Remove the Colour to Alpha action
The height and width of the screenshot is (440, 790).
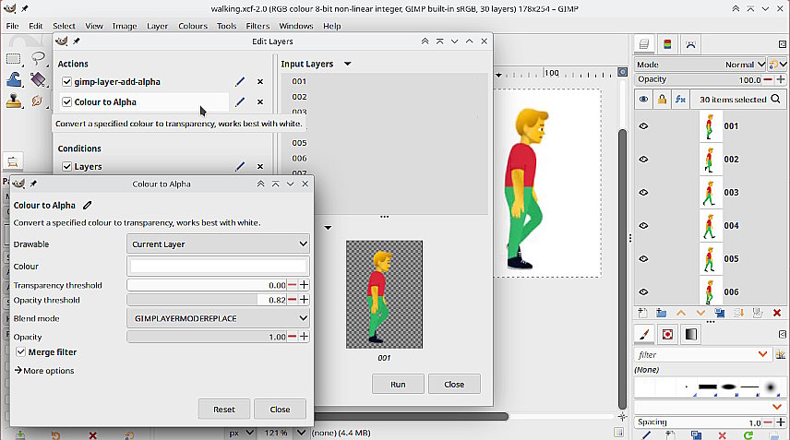(260, 102)
